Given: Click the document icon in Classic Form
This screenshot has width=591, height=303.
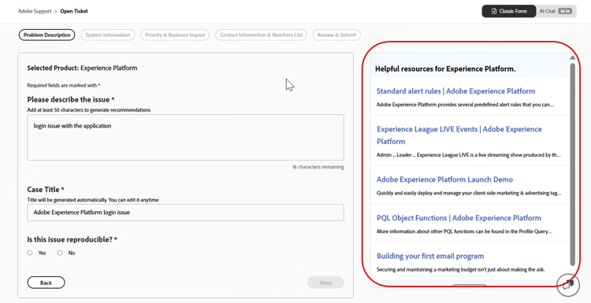Looking at the screenshot, I should pos(494,11).
